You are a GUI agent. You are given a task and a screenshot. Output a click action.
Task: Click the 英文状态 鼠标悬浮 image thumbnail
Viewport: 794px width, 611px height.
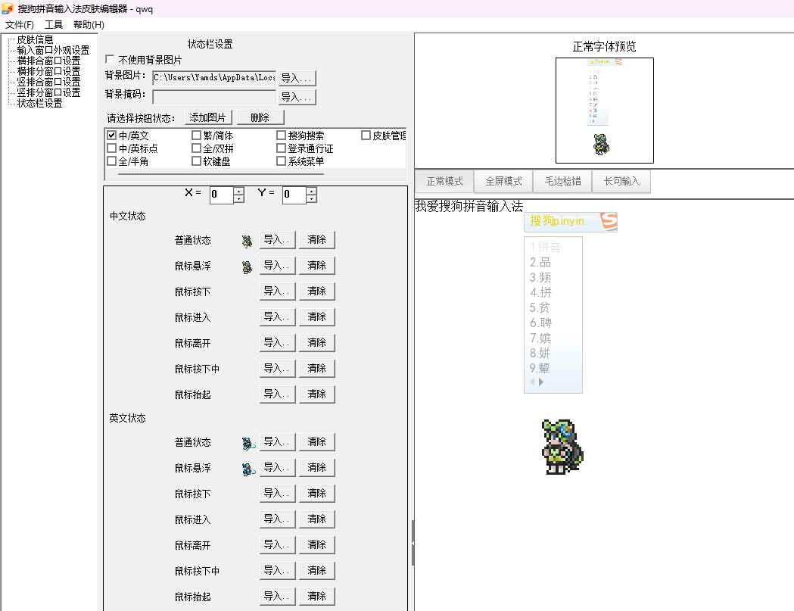pos(247,469)
